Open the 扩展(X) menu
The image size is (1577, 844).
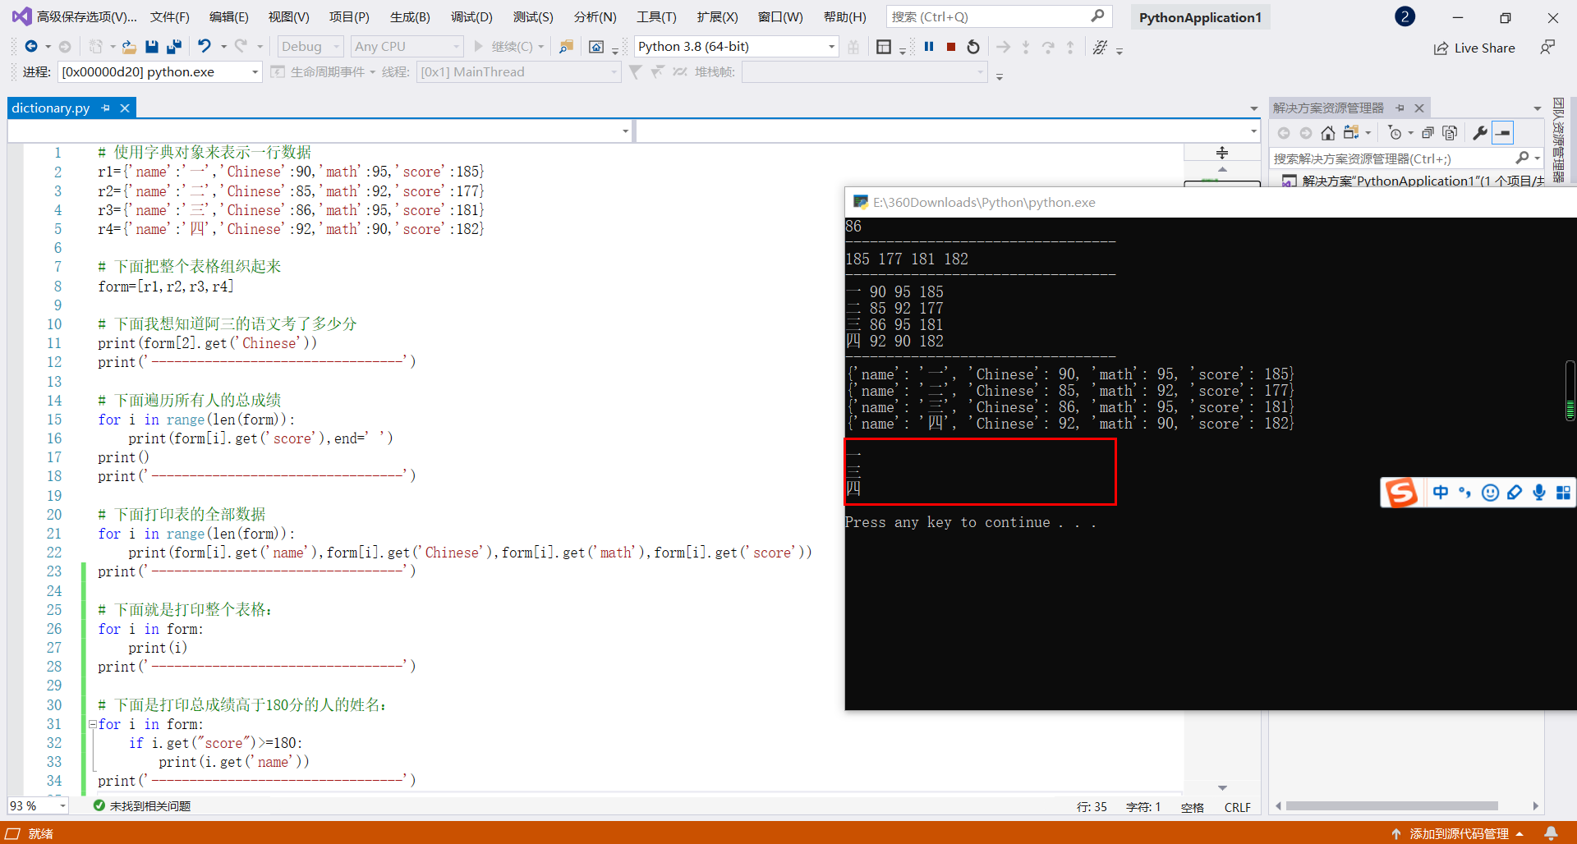[717, 16]
